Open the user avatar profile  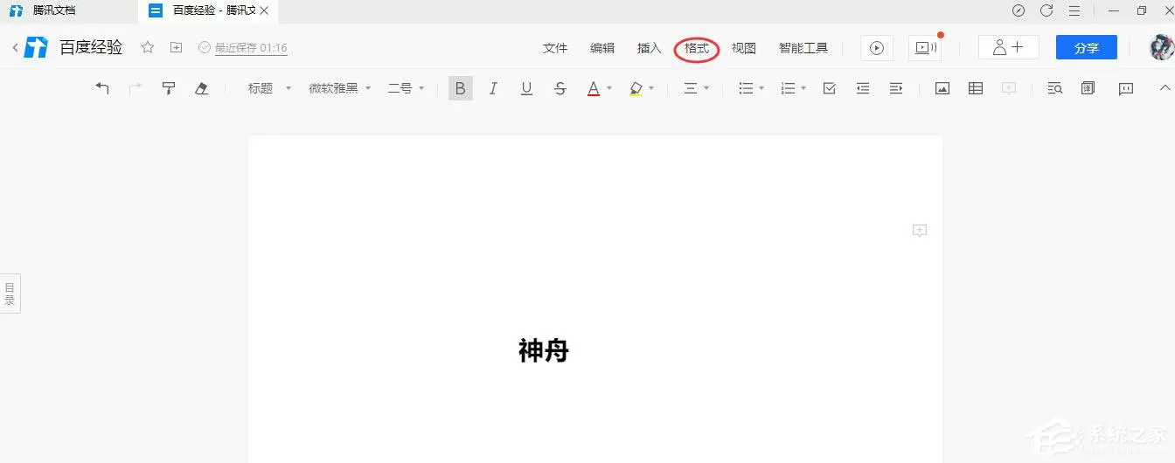(x=1162, y=47)
